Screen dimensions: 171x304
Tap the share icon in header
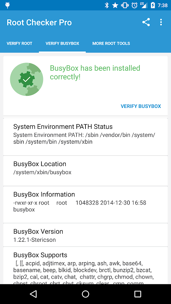tap(146, 22)
